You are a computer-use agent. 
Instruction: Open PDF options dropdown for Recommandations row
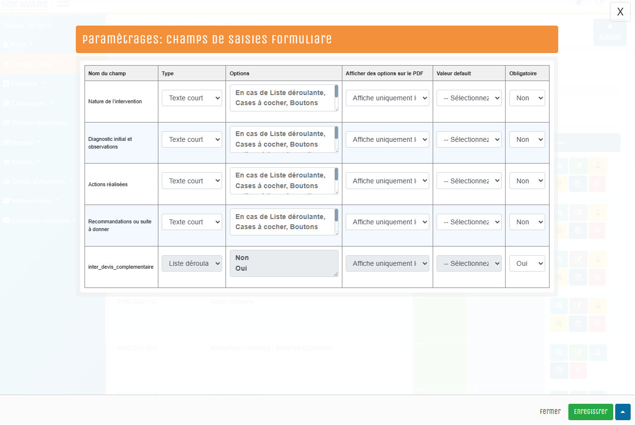tap(387, 222)
